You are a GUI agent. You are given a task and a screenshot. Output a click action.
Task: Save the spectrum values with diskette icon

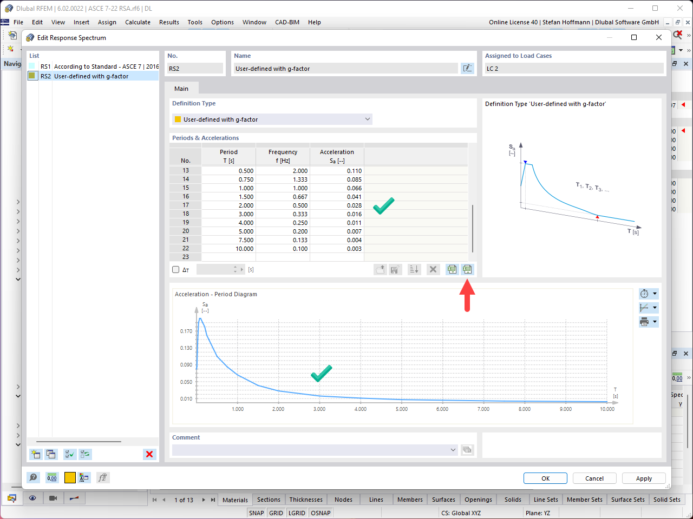pyautogui.click(x=395, y=269)
